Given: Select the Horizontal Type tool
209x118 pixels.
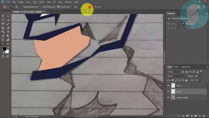Looking at the screenshot, I should 8,32.
